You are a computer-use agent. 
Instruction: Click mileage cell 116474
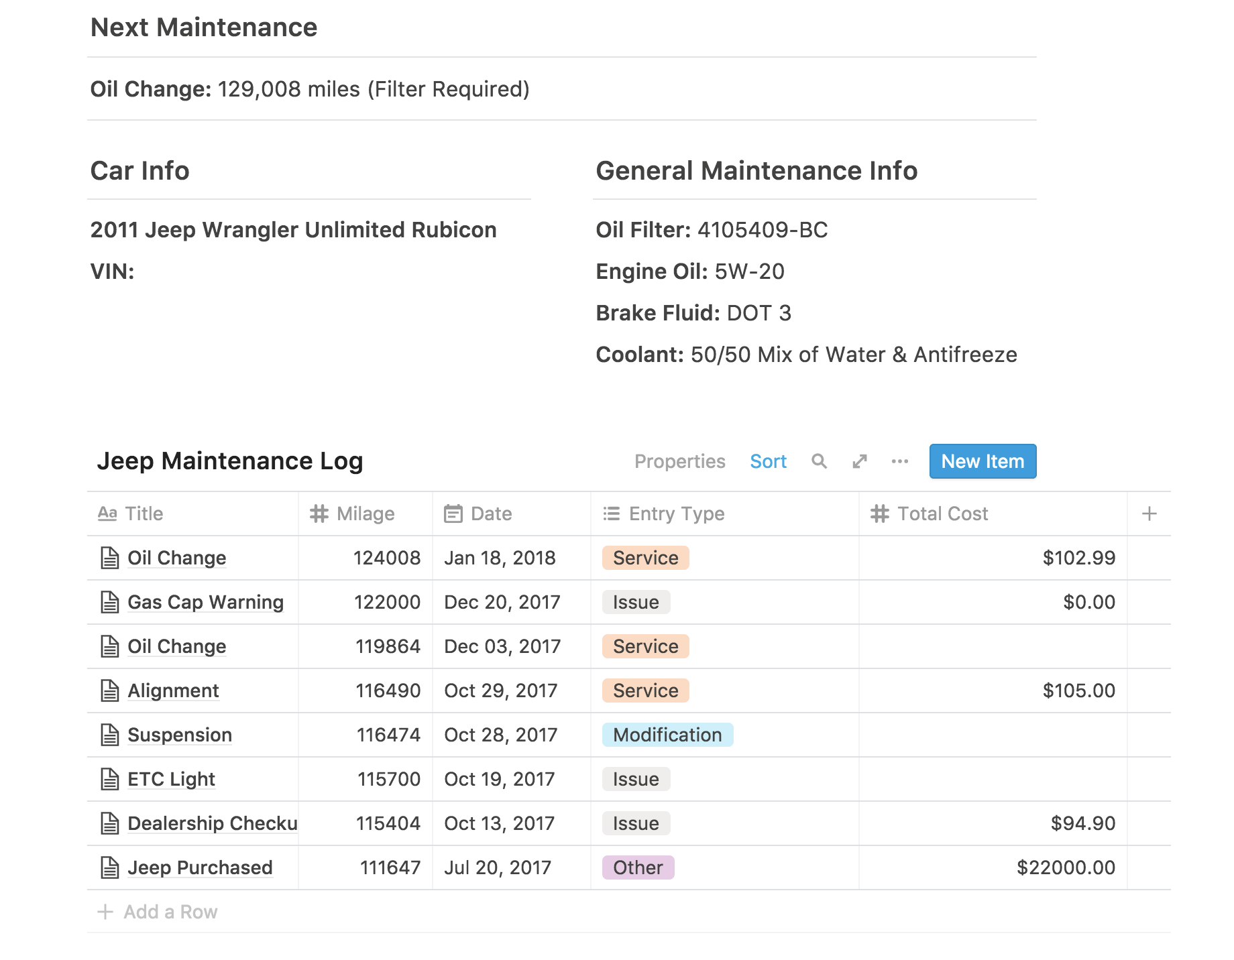tap(366, 735)
